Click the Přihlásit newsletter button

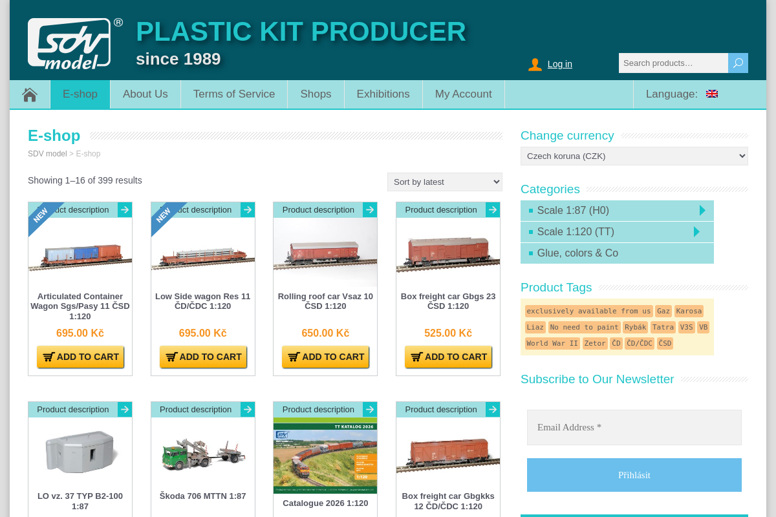pos(634,475)
